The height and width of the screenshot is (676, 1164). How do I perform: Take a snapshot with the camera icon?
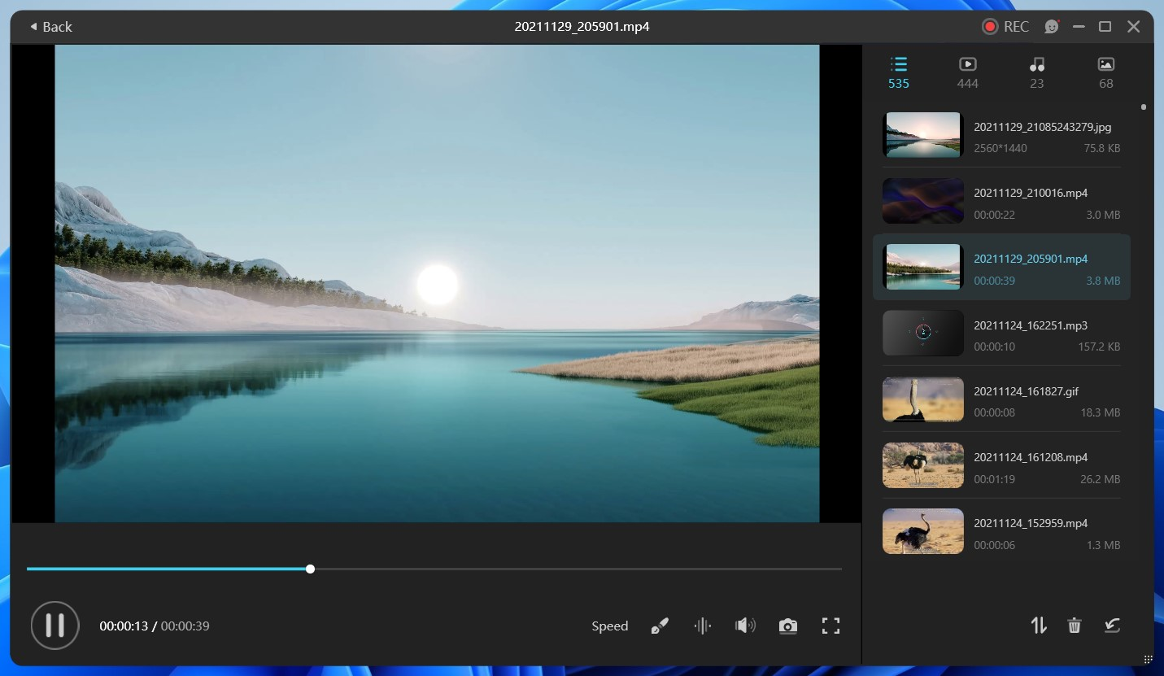pos(787,626)
